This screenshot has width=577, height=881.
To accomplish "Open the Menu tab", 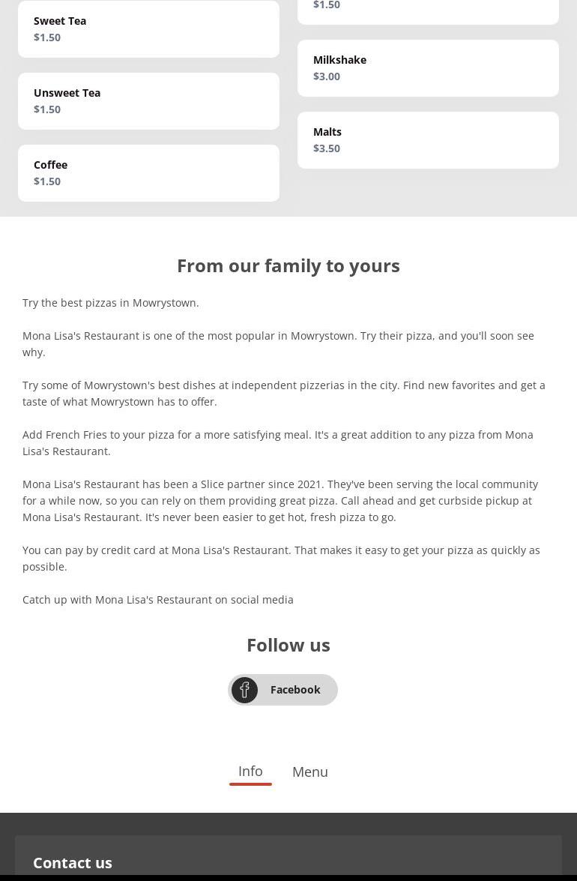I will [x=309, y=772].
